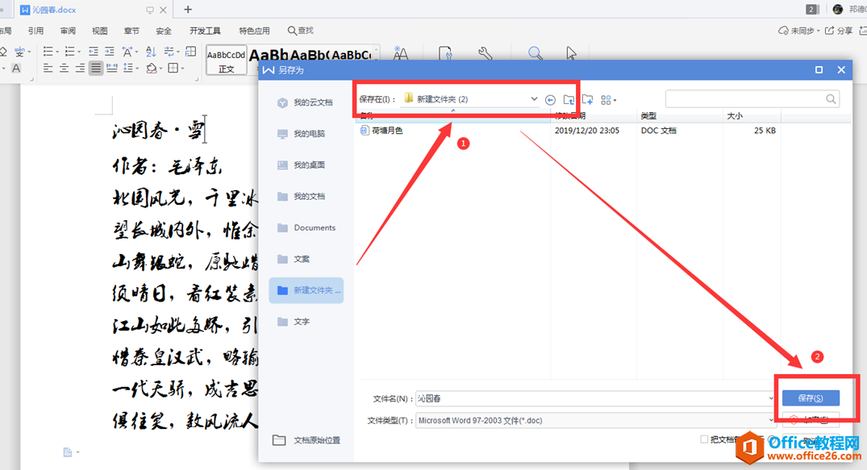Expand the 文件名 dropdown arrow
The image size is (867, 470).
[771, 398]
